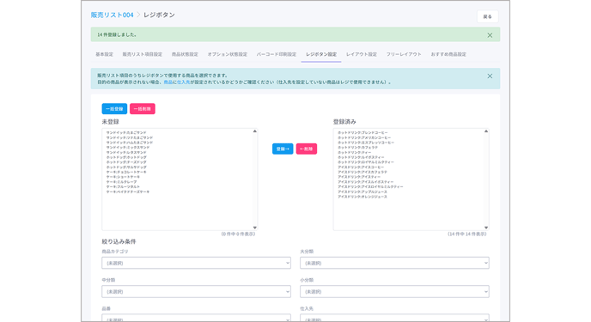Switch to the レイアウト設定 tab
The height and width of the screenshot is (322, 591).
tap(362, 54)
